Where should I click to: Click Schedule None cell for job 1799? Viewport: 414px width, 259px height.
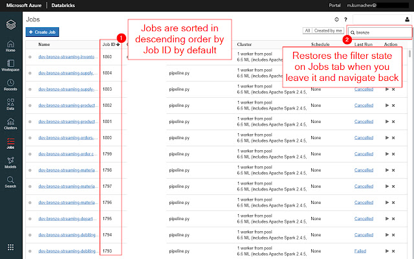pyautogui.click(x=316, y=154)
